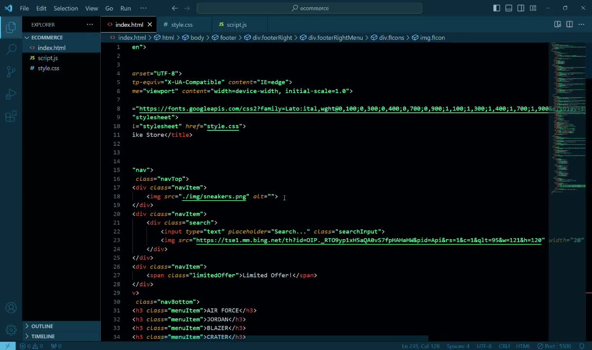
Task: Open the Source Control view
Action: (x=11, y=72)
